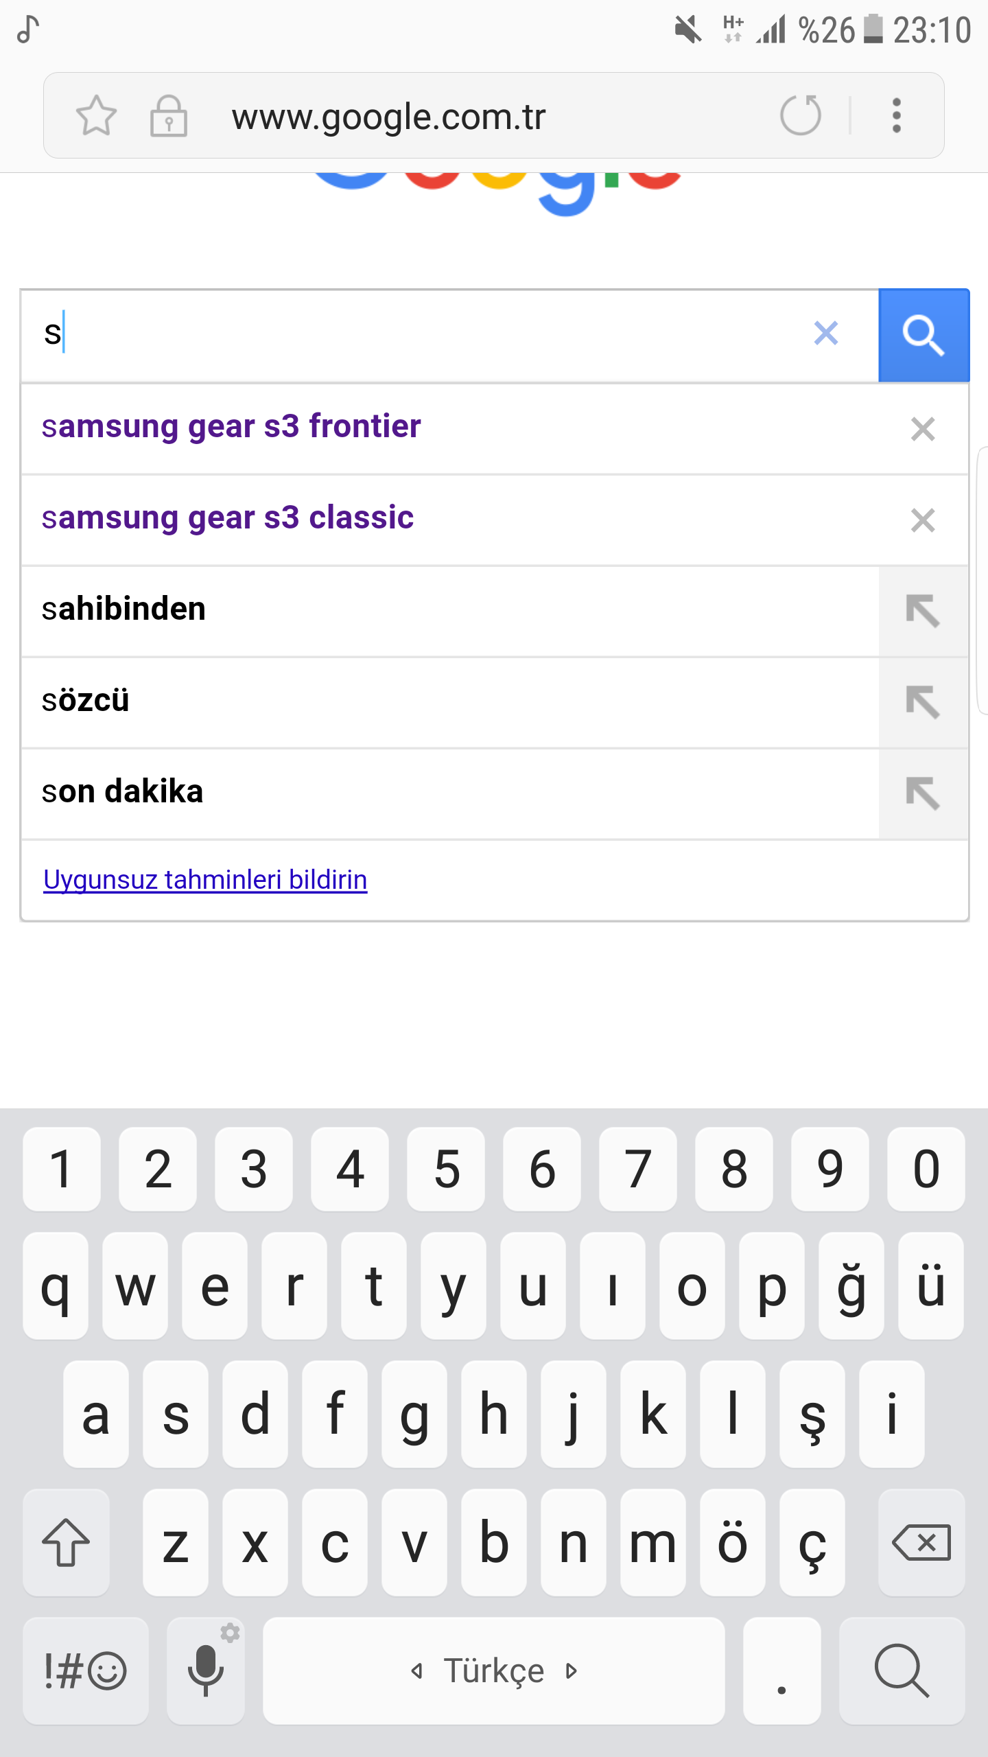This screenshot has width=988, height=1757.
Task: Tap the Türkçe language spacebar
Action: click(493, 1671)
